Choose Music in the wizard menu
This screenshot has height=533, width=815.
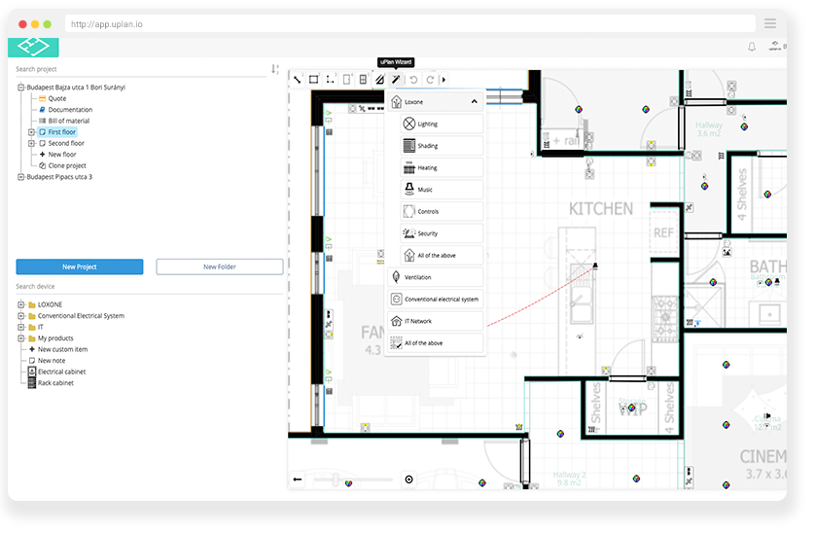click(442, 190)
